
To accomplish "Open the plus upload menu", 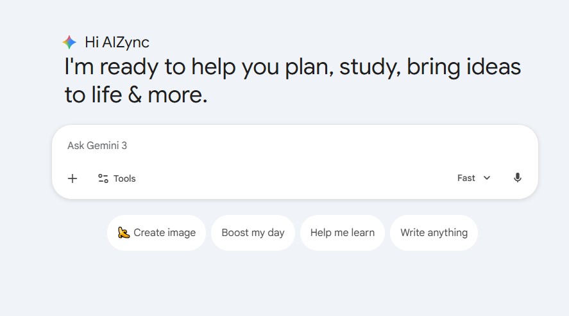I will pyautogui.click(x=72, y=178).
